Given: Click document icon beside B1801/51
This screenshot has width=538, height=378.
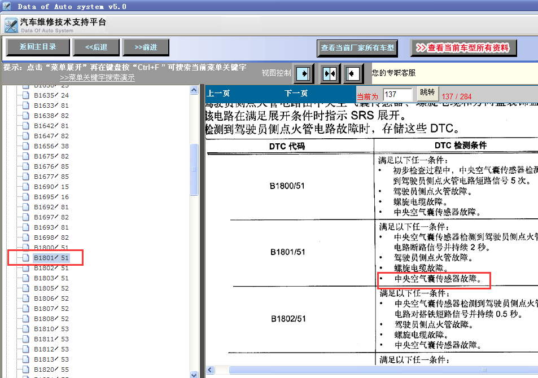Looking at the screenshot, I should click(x=26, y=258).
